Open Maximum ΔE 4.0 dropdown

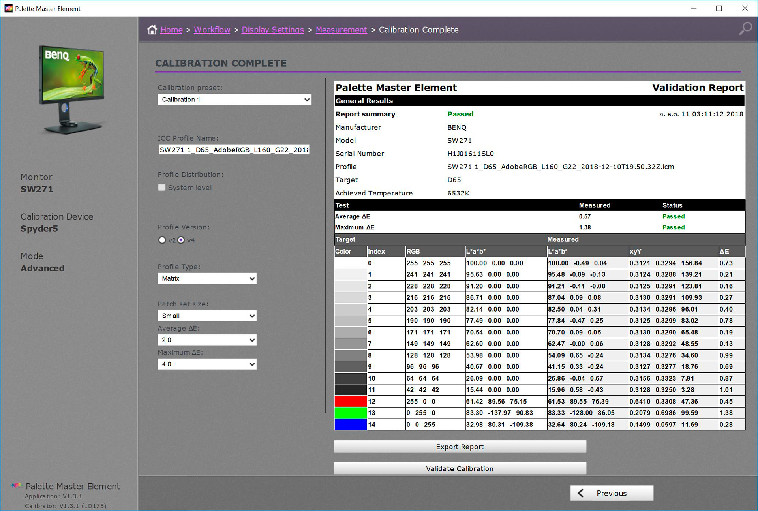tap(207, 364)
